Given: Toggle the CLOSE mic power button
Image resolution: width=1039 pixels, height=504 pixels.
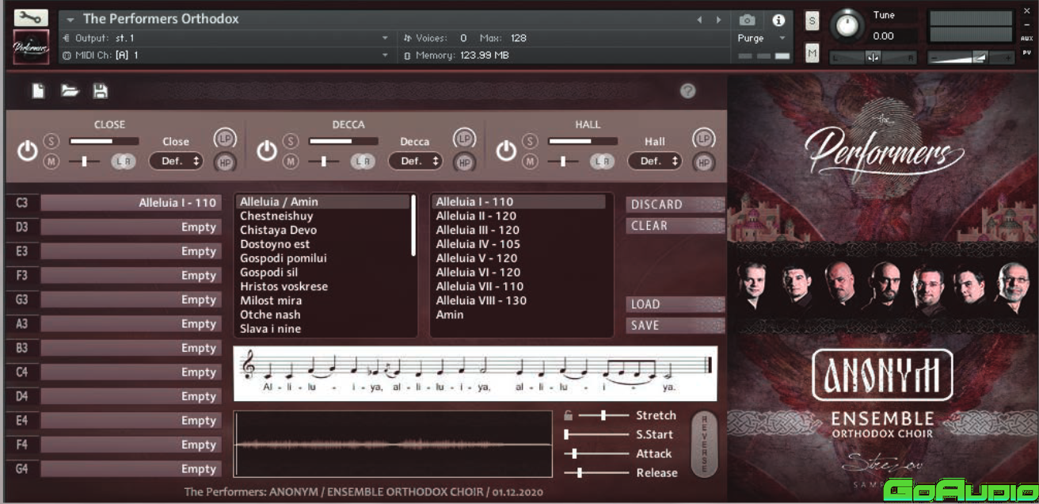Looking at the screenshot, I should [x=28, y=151].
